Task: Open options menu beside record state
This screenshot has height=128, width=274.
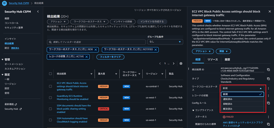Action: (269, 96)
